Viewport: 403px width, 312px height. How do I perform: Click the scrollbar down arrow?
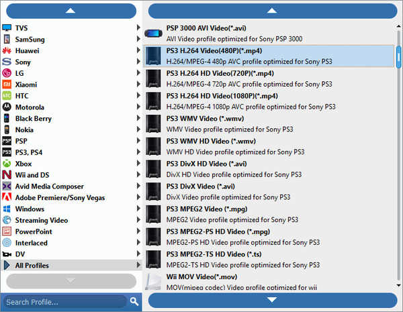coord(399,285)
